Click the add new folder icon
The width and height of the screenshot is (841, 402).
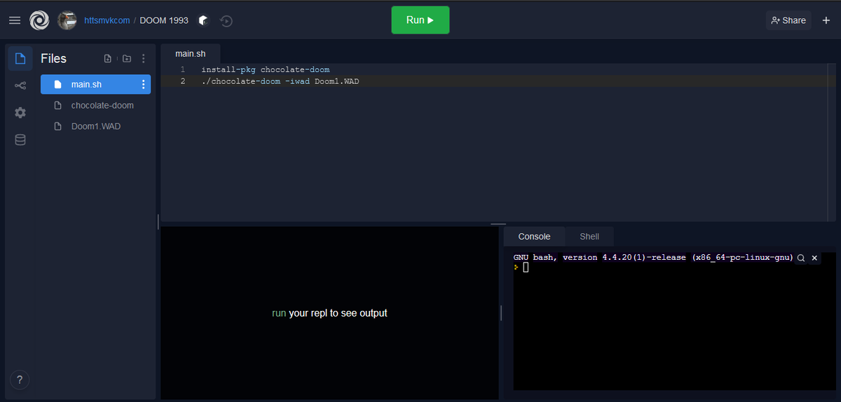click(127, 59)
